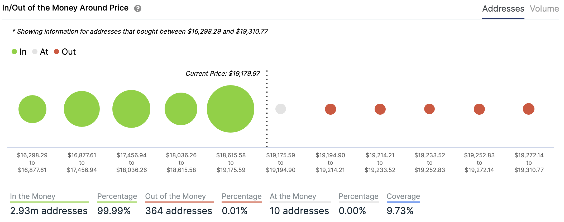Click the Coverage stat label
The image size is (564, 222).
(403, 196)
